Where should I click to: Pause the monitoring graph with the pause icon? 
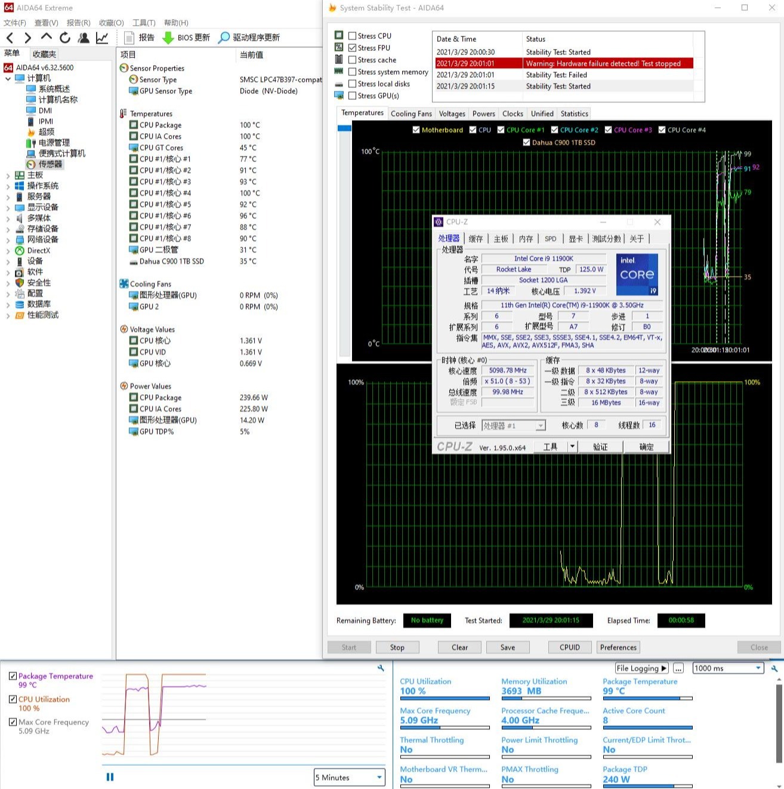pyautogui.click(x=110, y=777)
